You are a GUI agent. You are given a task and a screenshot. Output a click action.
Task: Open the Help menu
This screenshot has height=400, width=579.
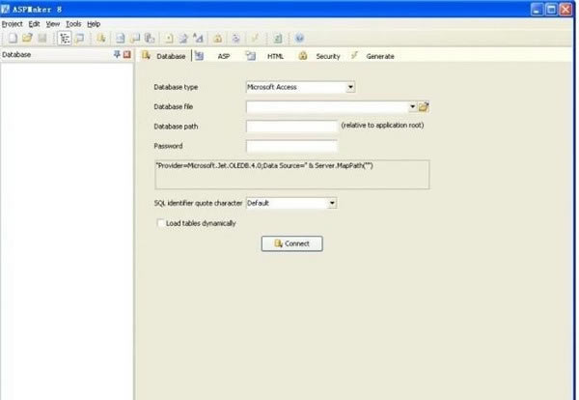click(94, 24)
